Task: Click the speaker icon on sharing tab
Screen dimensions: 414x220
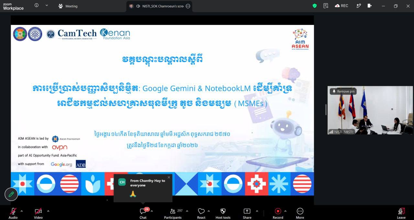Action: pos(138,6)
